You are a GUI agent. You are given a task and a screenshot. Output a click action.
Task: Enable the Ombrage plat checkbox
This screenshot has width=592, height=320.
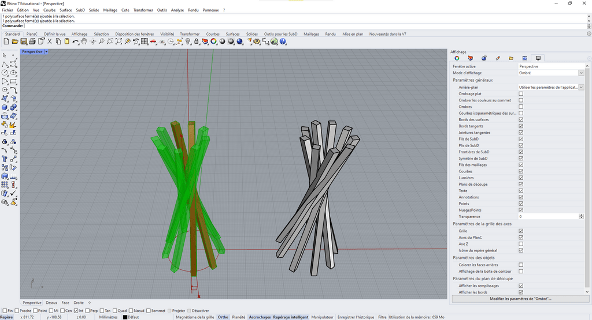point(521,94)
